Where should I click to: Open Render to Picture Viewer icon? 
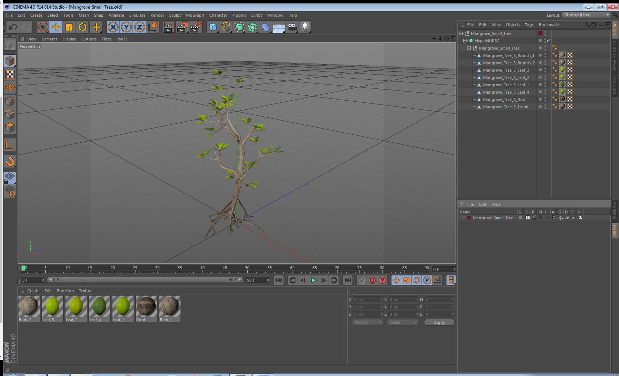(182, 27)
